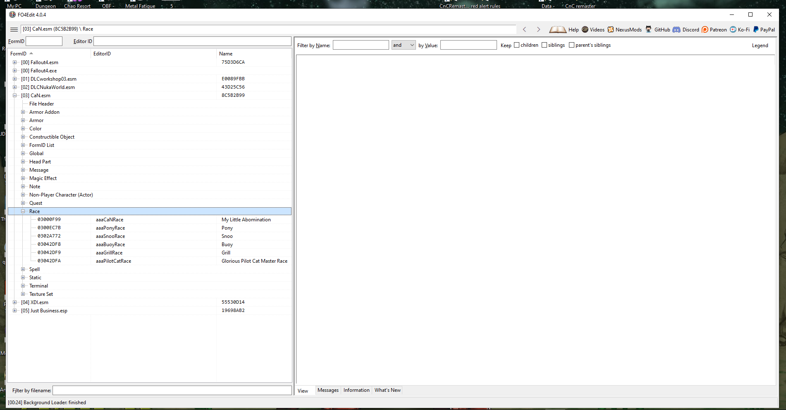Expand Texture Set group

(x=23, y=294)
